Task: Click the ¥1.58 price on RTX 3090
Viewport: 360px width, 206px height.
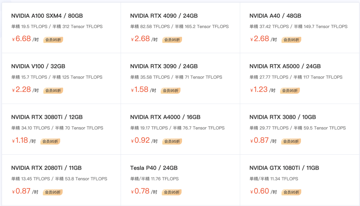Action: [x=141, y=90]
